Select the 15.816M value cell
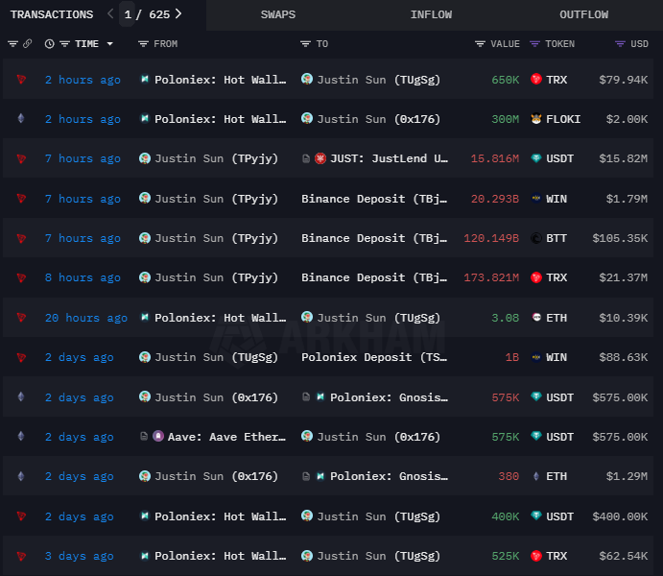The width and height of the screenshot is (663, 576). [x=495, y=158]
